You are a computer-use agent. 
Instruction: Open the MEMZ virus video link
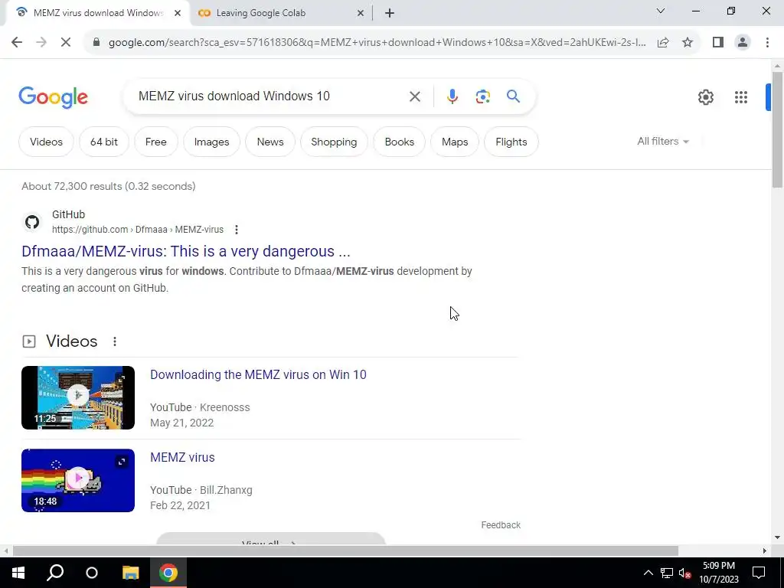click(182, 458)
